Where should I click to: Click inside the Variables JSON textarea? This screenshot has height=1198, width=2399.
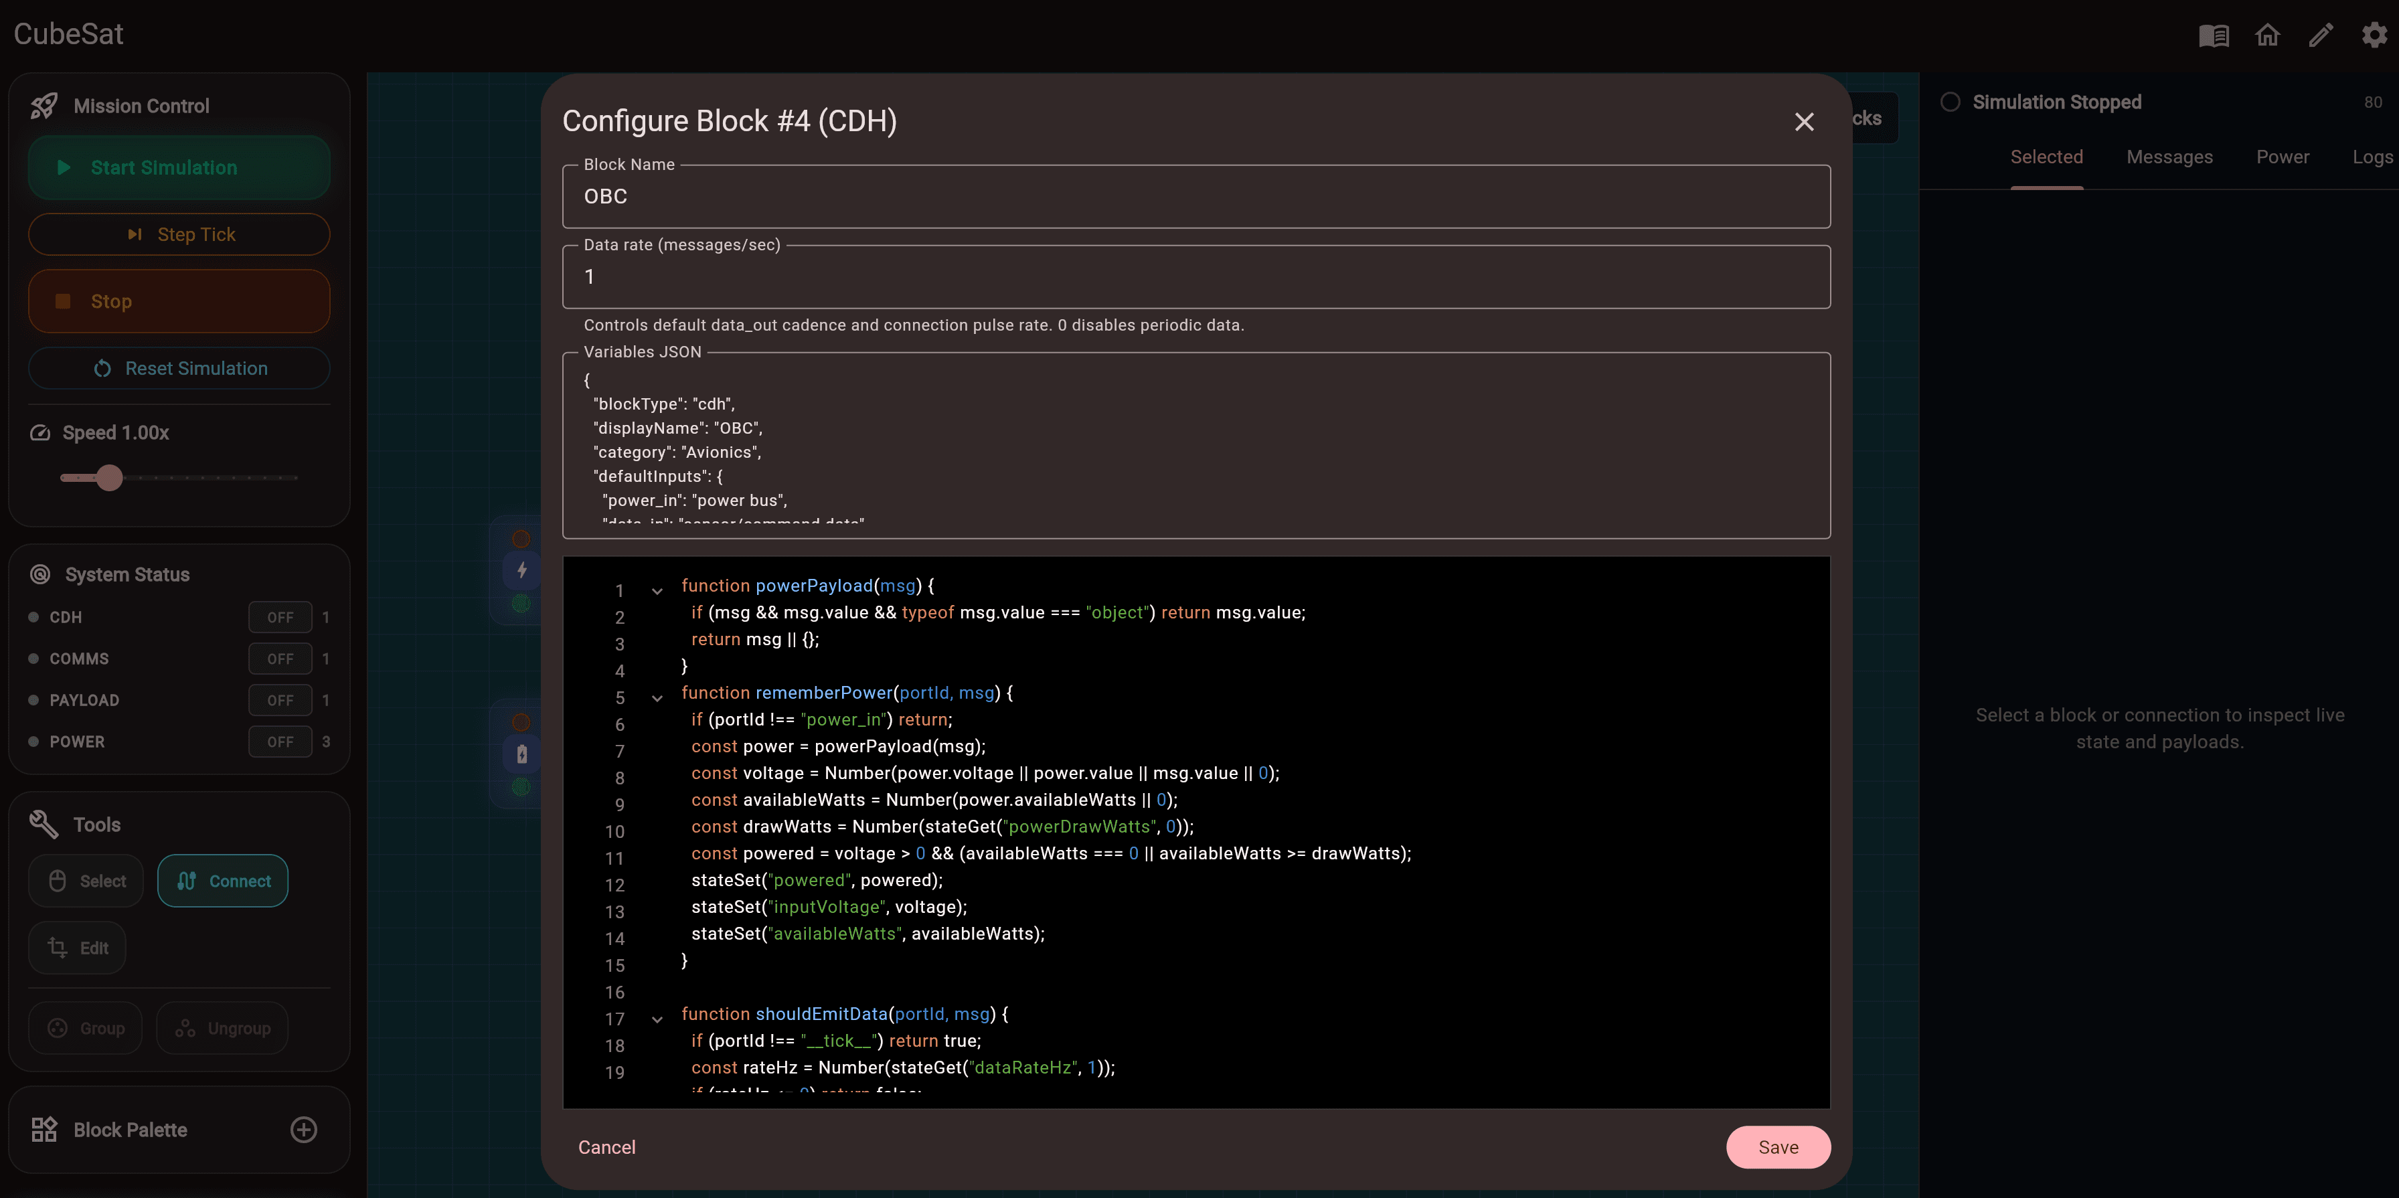[x=1195, y=446]
